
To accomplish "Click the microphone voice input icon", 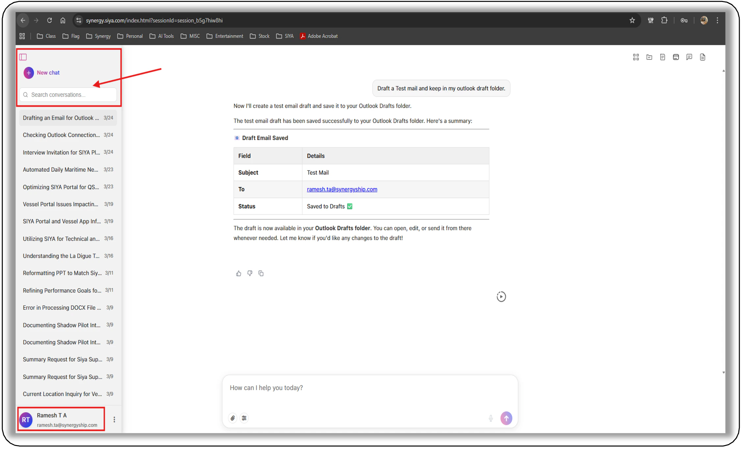I will point(491,418).
